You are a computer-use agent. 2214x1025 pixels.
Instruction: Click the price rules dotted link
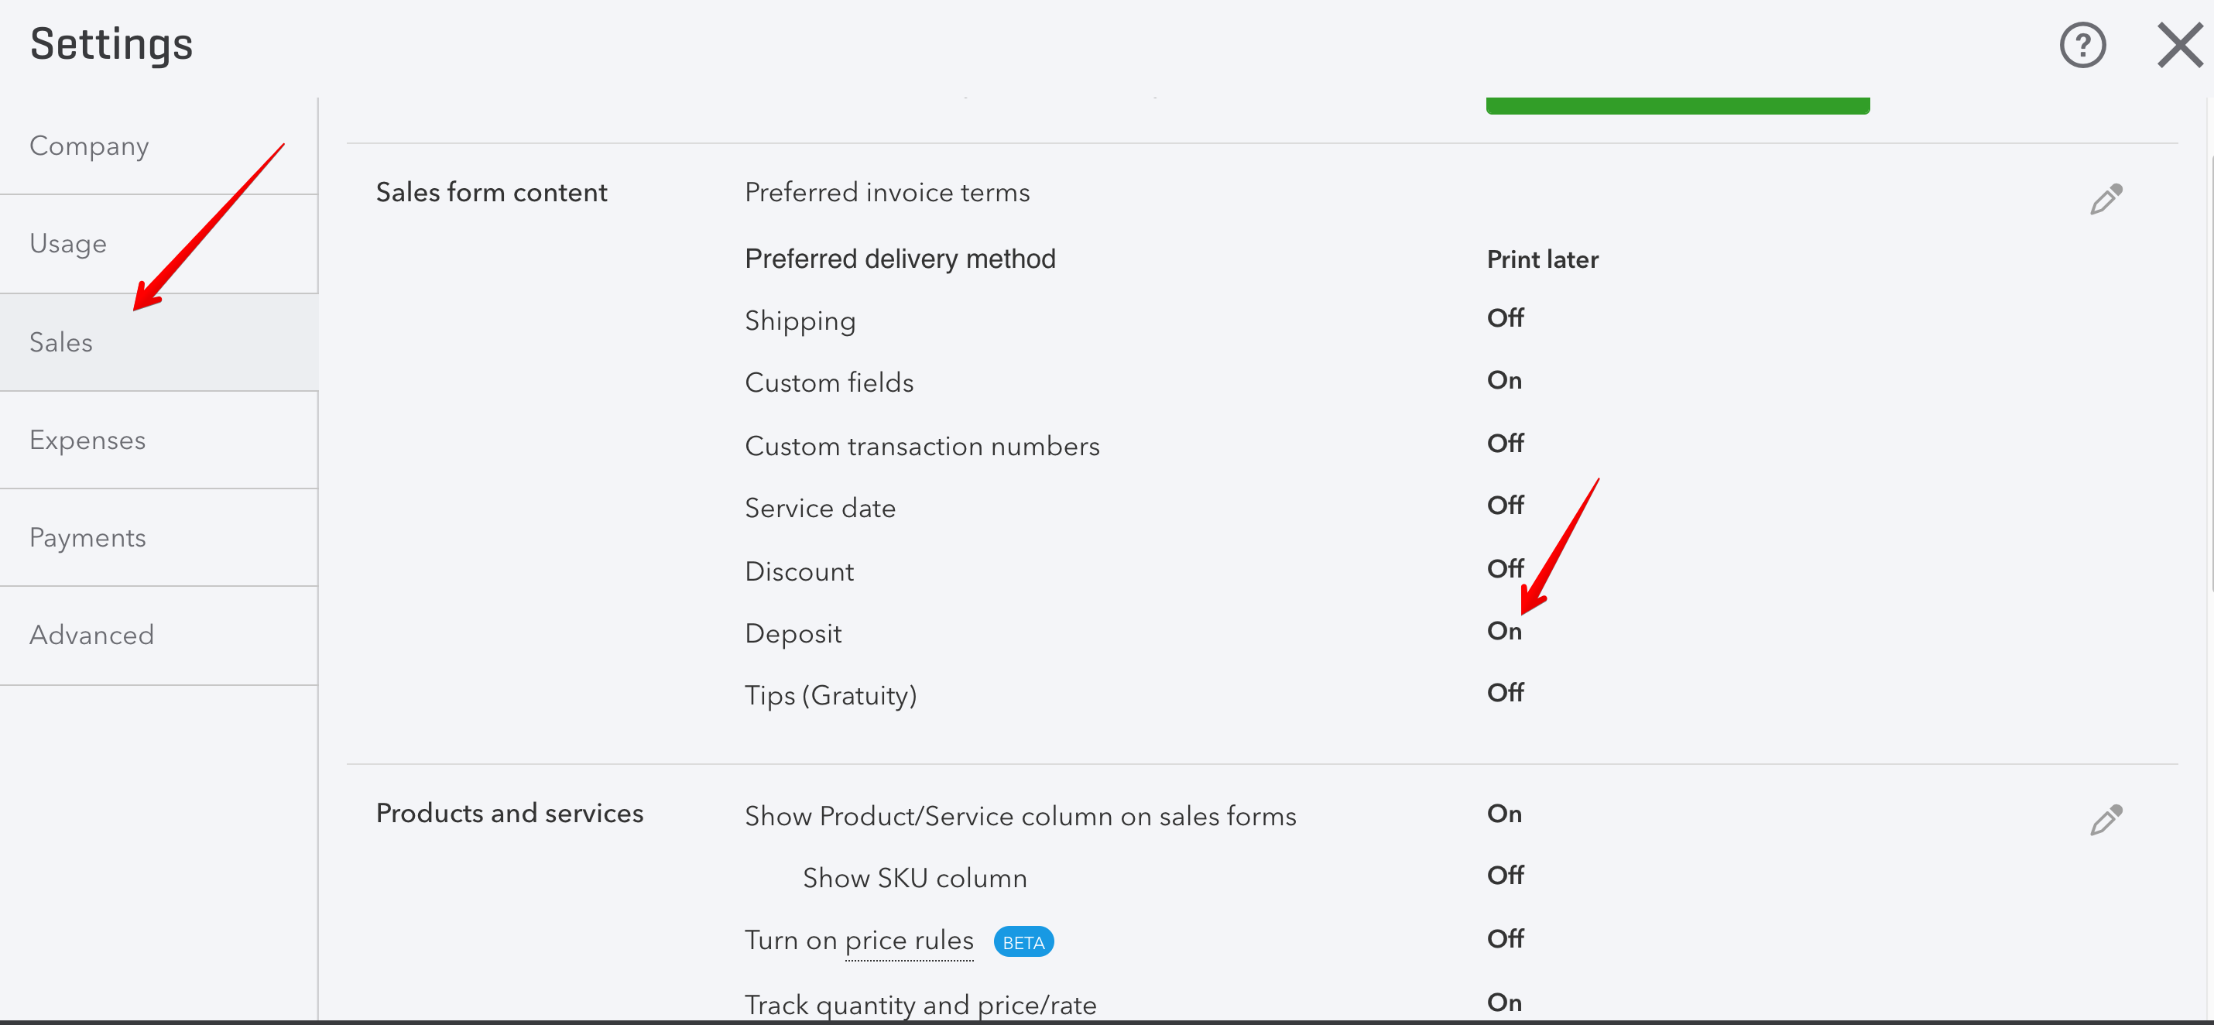click(x=910, y=941)
